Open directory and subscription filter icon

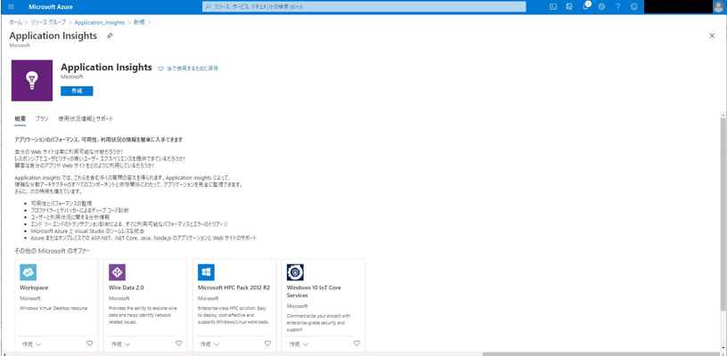(569, 7)
